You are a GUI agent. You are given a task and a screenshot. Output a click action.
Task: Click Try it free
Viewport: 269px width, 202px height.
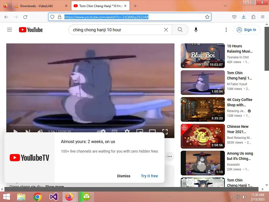(149, 176)
